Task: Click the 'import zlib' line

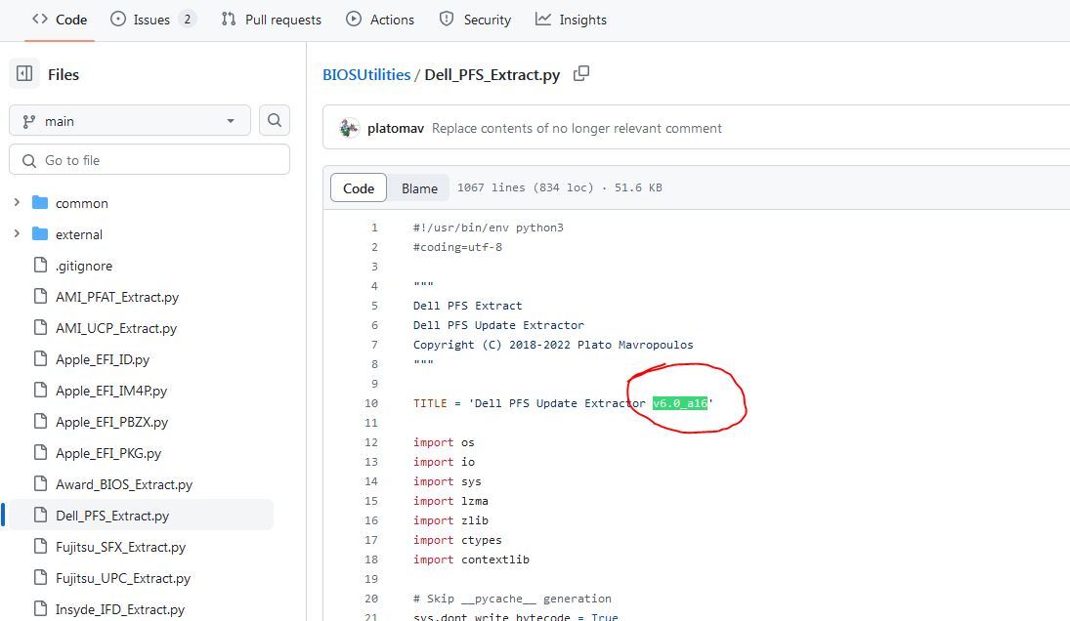Action: tap(450, 520)
